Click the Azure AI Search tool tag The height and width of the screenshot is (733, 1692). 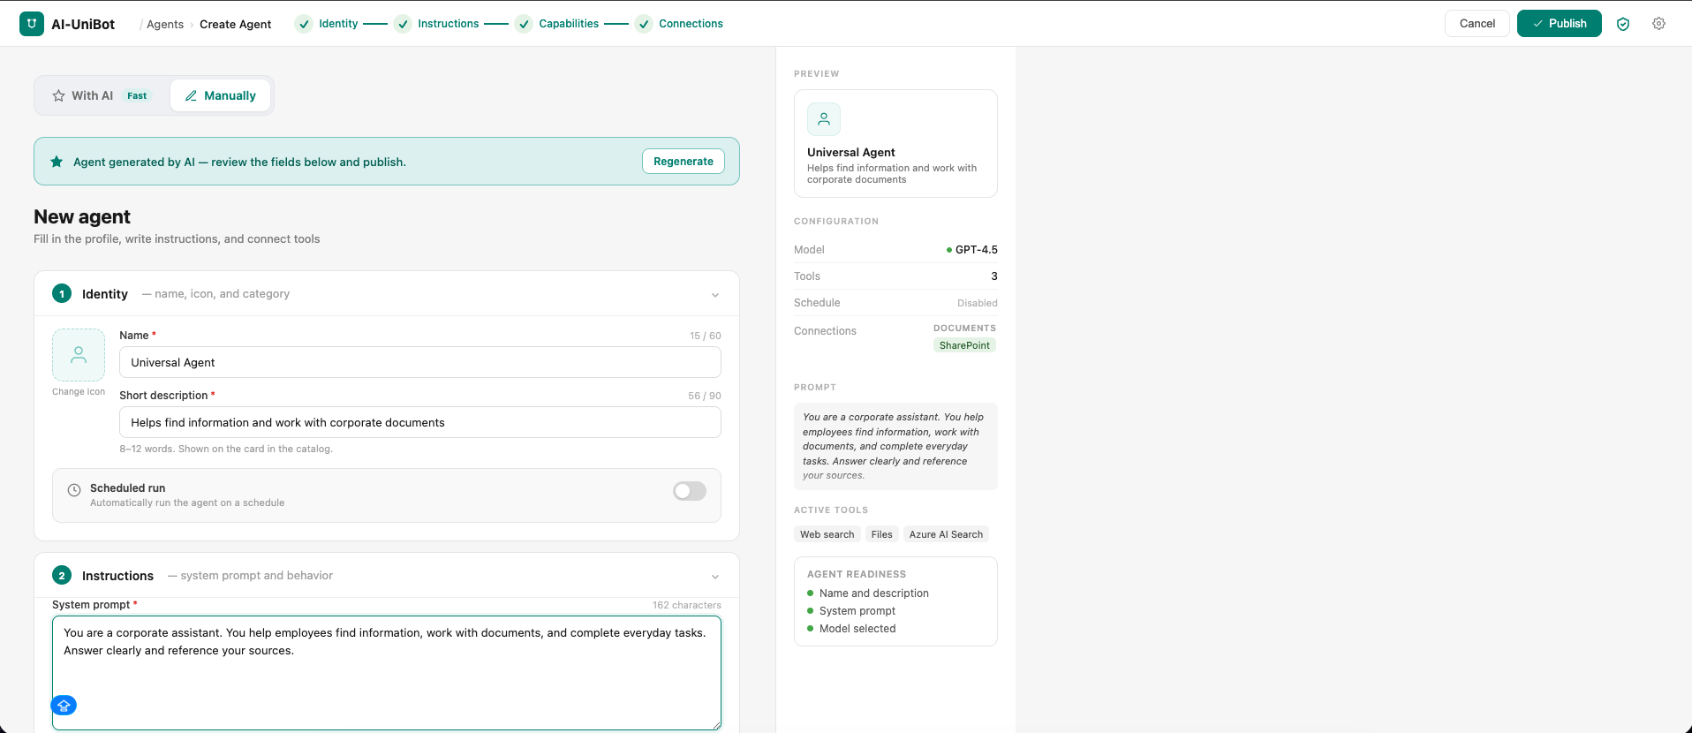pyautogui.click(x=946, y=534)
